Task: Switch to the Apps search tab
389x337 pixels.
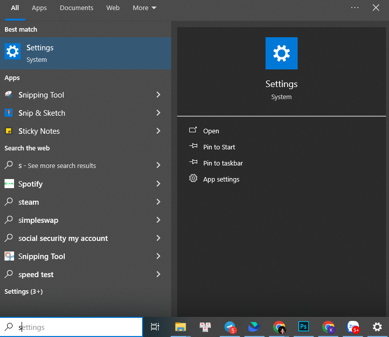Action: coord(39,8)
